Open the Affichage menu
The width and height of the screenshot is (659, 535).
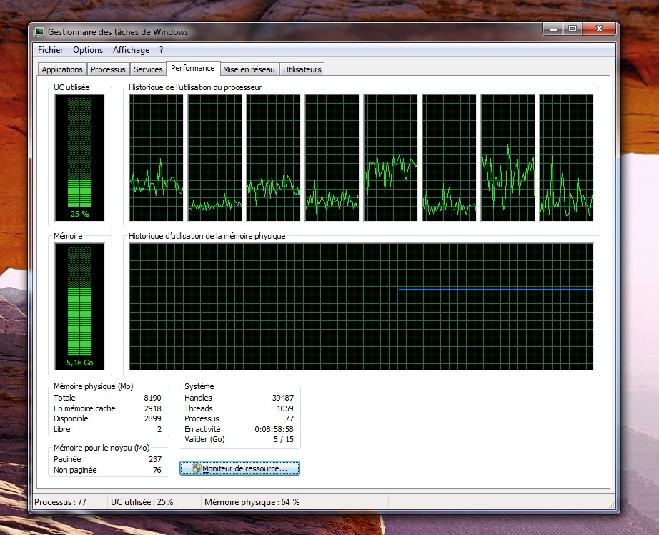click(131, 50)
